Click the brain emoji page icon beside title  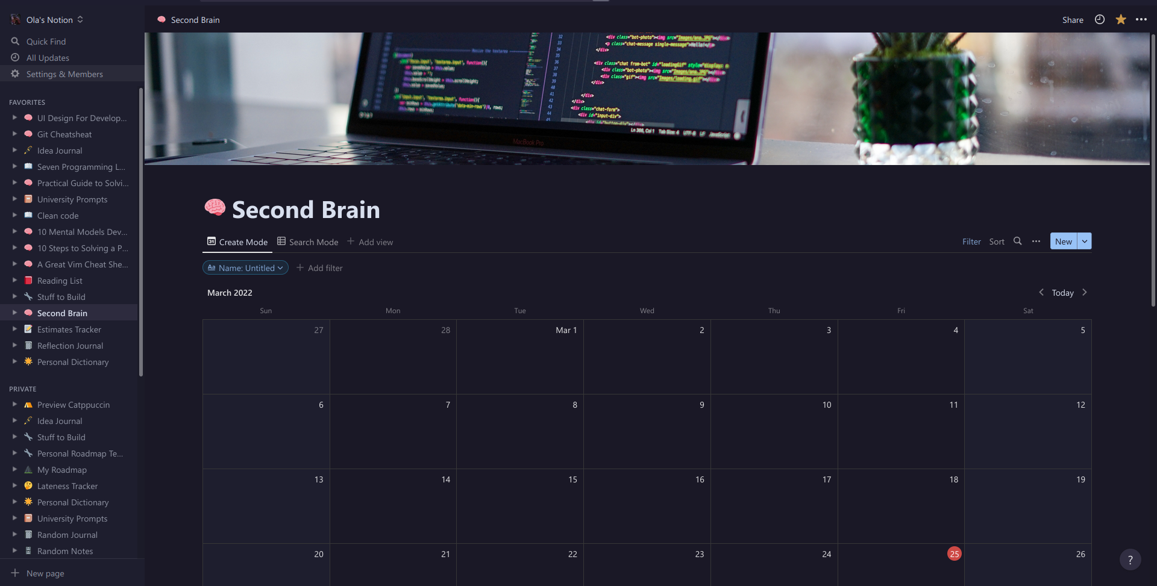click(215, 208)
